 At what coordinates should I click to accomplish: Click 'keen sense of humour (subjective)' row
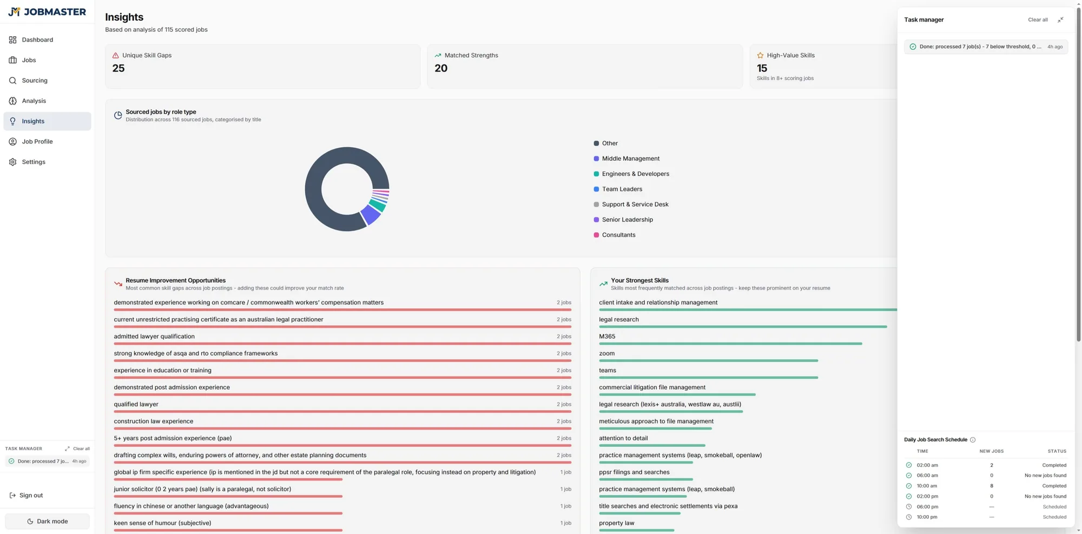click(x=342, y=525)
